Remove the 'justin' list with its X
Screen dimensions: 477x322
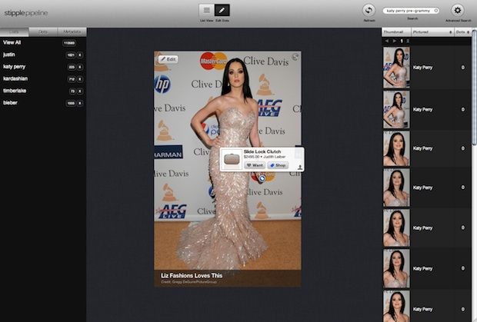pos(80,55)
